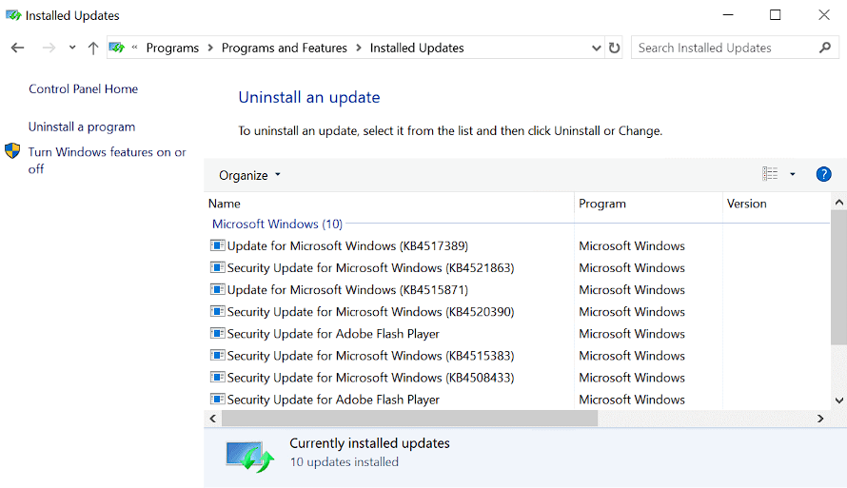Click the Up one level arrow
847x488 pixels.
pyautogui.click(x=92, y=48)
